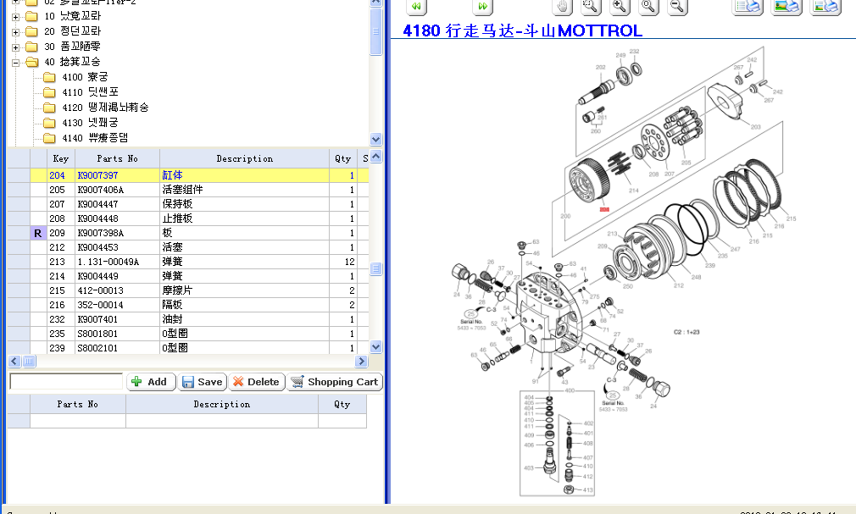Image resolution: width=856 pixels, height=514 pixels.
Task: Select part K9004449 row
Action: [188, 276]
